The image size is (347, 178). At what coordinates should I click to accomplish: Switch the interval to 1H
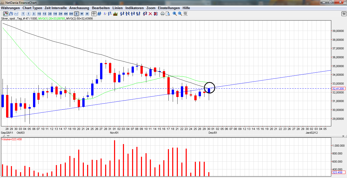pyautogui.click(x=55, y=14)
